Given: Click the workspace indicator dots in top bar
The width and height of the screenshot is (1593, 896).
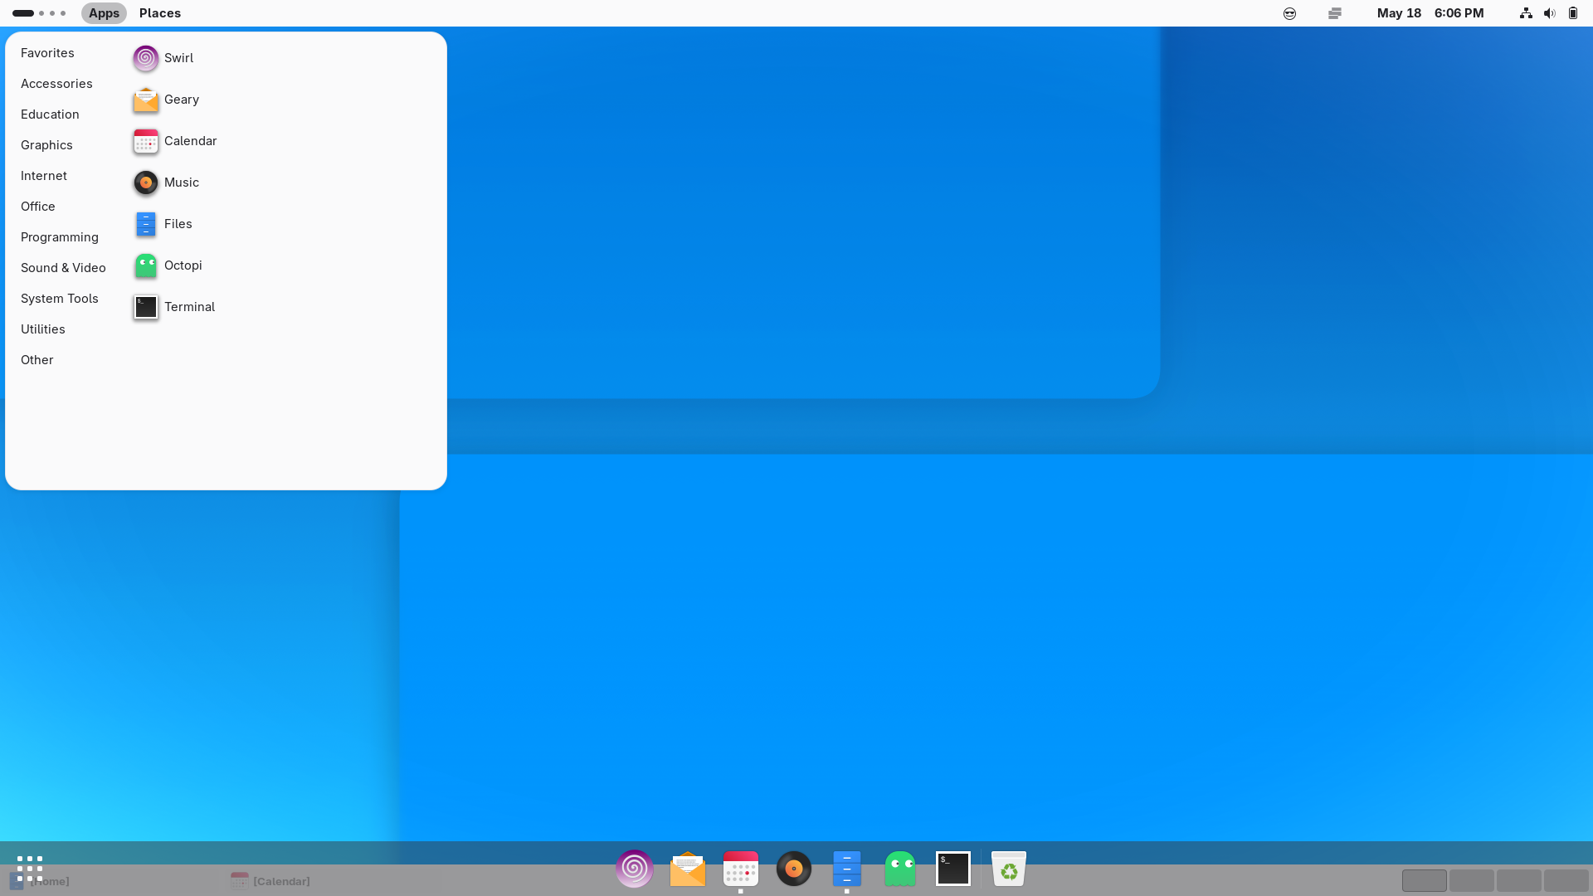Looking at the screenshot, I should (39, 13).
